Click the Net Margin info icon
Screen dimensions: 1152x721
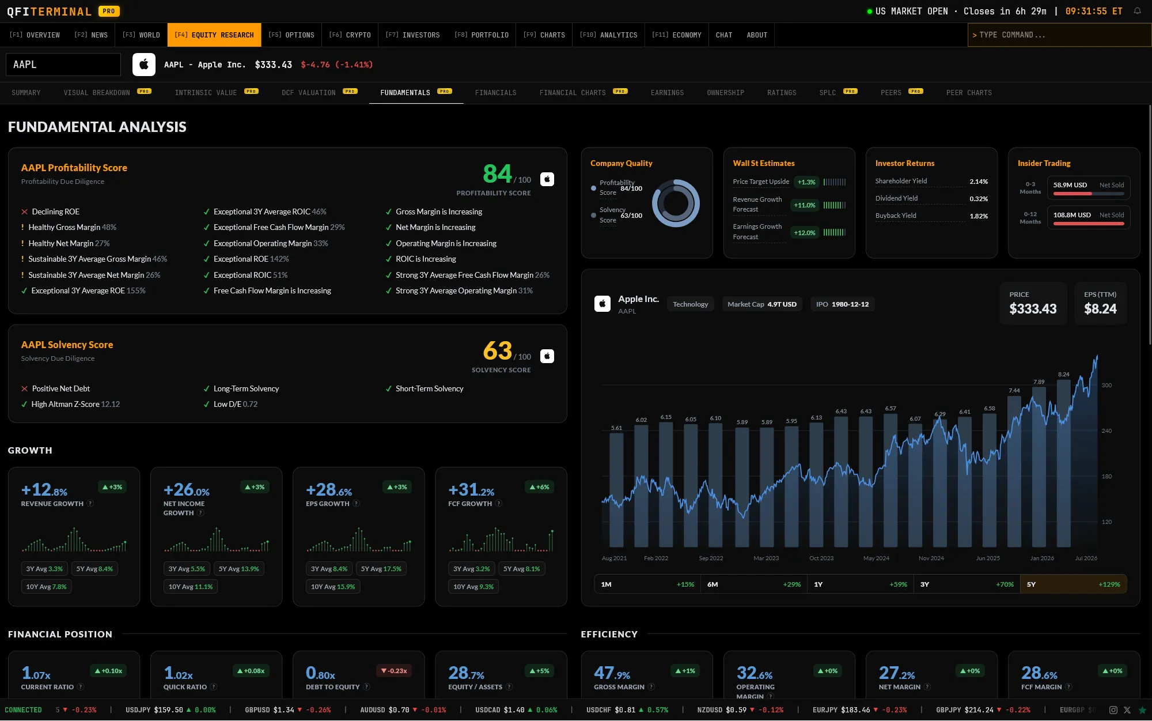point(927,687)
